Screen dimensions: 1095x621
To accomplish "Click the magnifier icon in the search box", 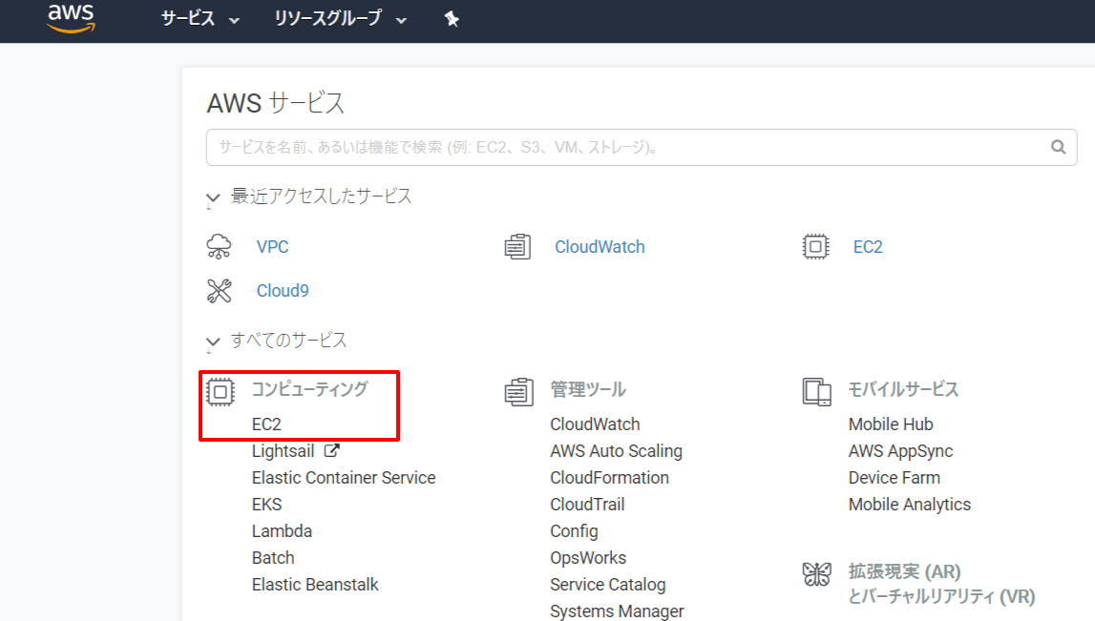I will [1058, 147].
